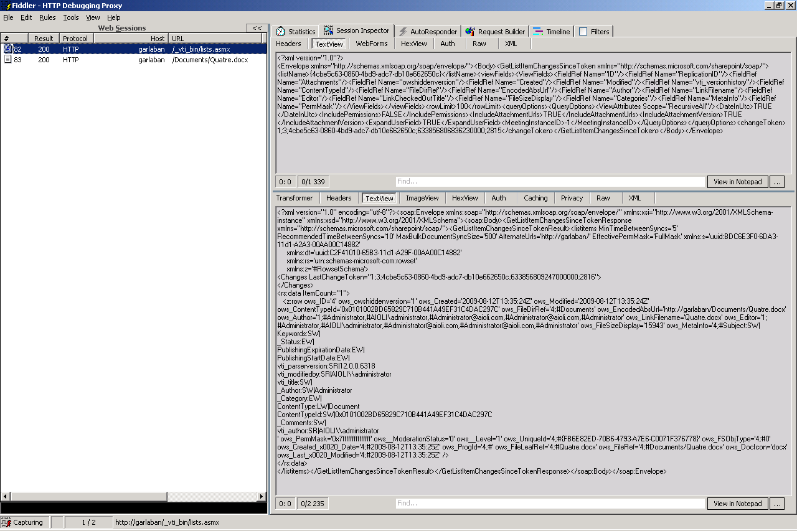Click session count 1 / 2 status

pos(88,522)
